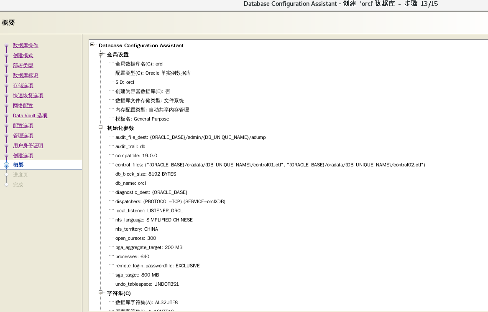This screenshot has width=488, height=312.
Task: Select the 配置类型(O) Oracle 单实例数据库 row
Action: 153,73
